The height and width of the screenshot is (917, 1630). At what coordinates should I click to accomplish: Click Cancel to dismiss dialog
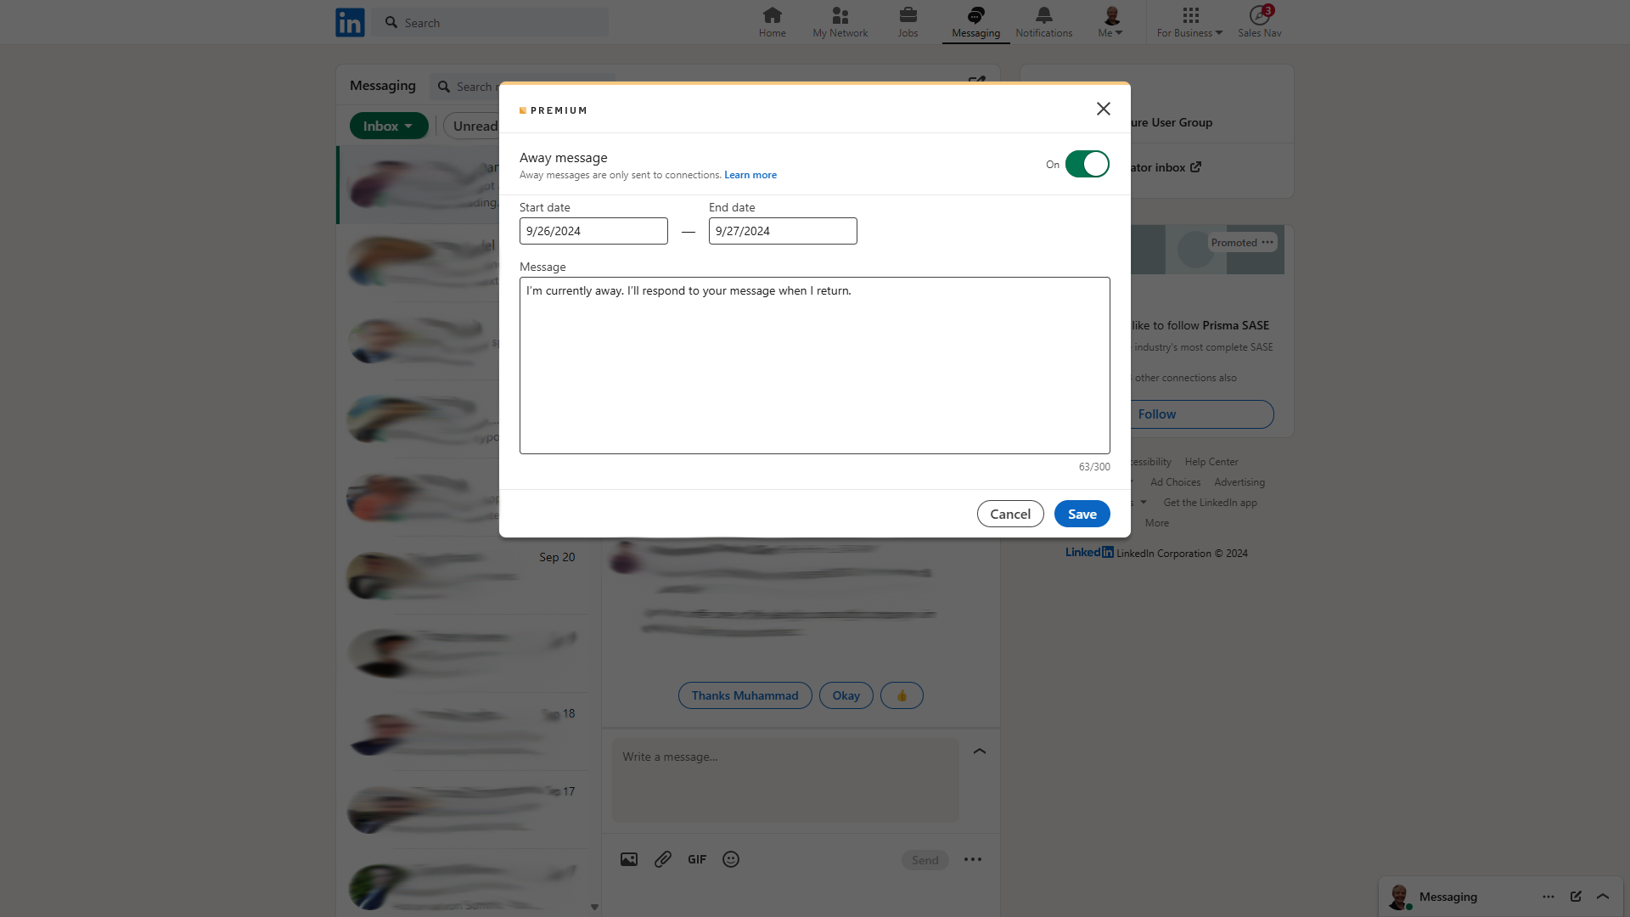tap(1009, 513)
